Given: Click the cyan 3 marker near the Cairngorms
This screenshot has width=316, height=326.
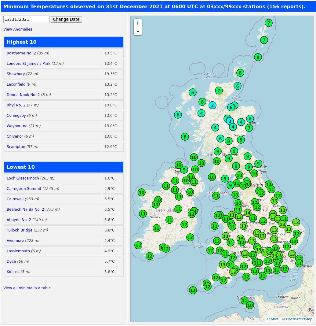Looking at the screenshot, I should click(x=230, y=121).
